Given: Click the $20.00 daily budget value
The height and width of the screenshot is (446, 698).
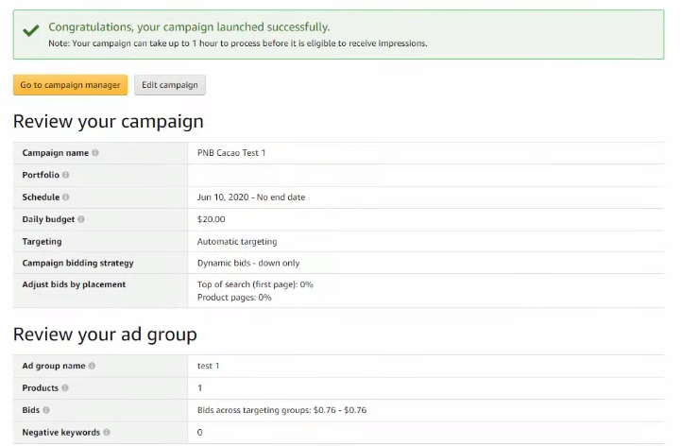Looking at the screenshot, I should (x=212, y=219).
